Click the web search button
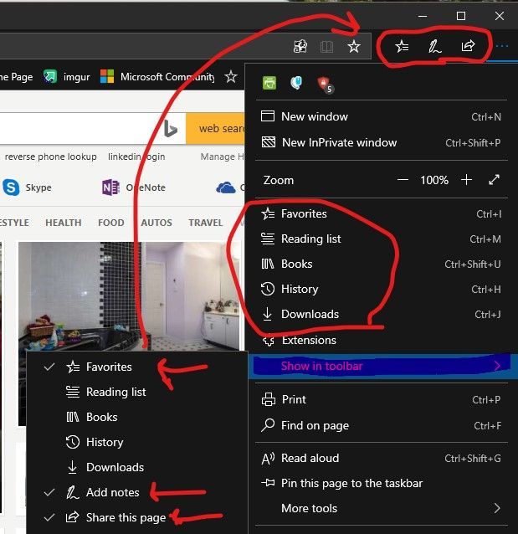Screen dimensions: 518x534 [215, 129]
